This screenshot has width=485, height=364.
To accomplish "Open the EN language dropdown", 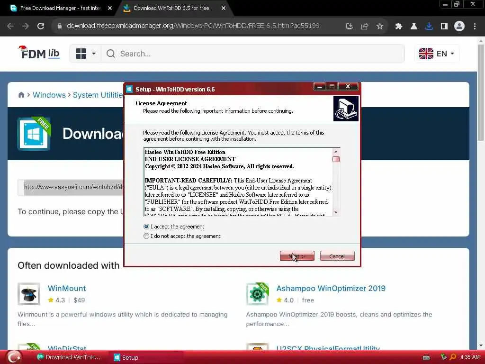I will click(x=437, y=54).
